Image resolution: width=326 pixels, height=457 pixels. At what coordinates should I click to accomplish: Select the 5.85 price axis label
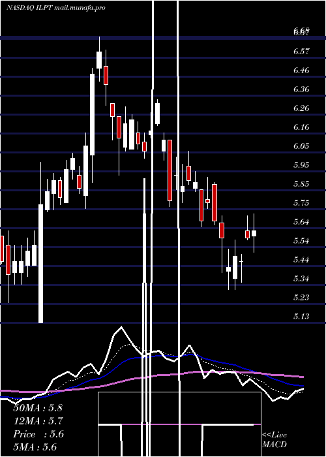pos(301,184)
